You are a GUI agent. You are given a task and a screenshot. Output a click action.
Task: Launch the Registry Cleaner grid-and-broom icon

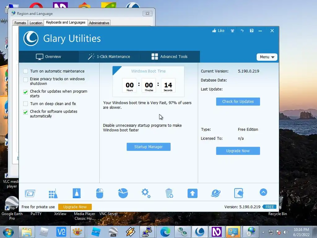[53, 193]
